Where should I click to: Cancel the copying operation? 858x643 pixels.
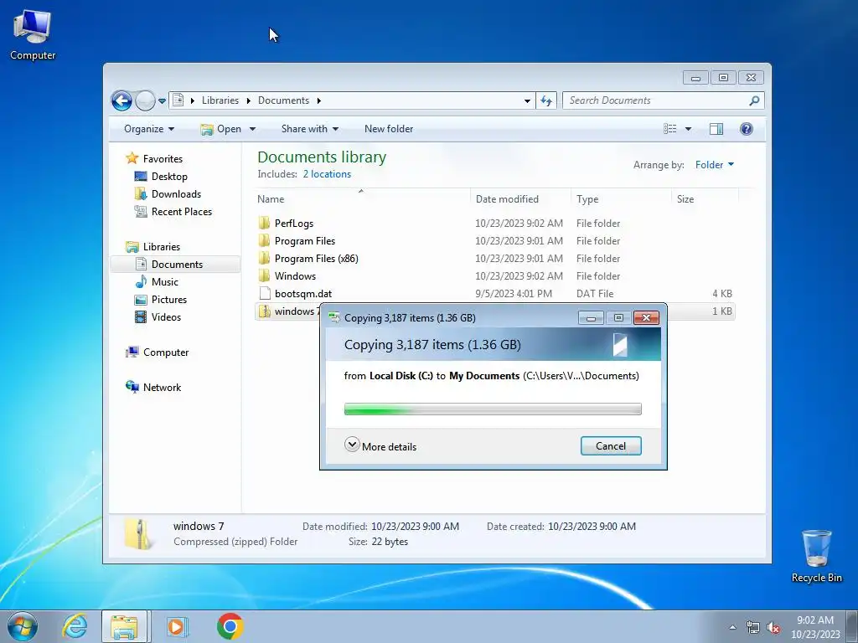(611, 445)
